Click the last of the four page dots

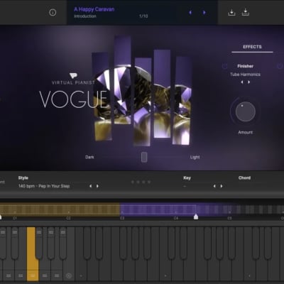(149, 182)
